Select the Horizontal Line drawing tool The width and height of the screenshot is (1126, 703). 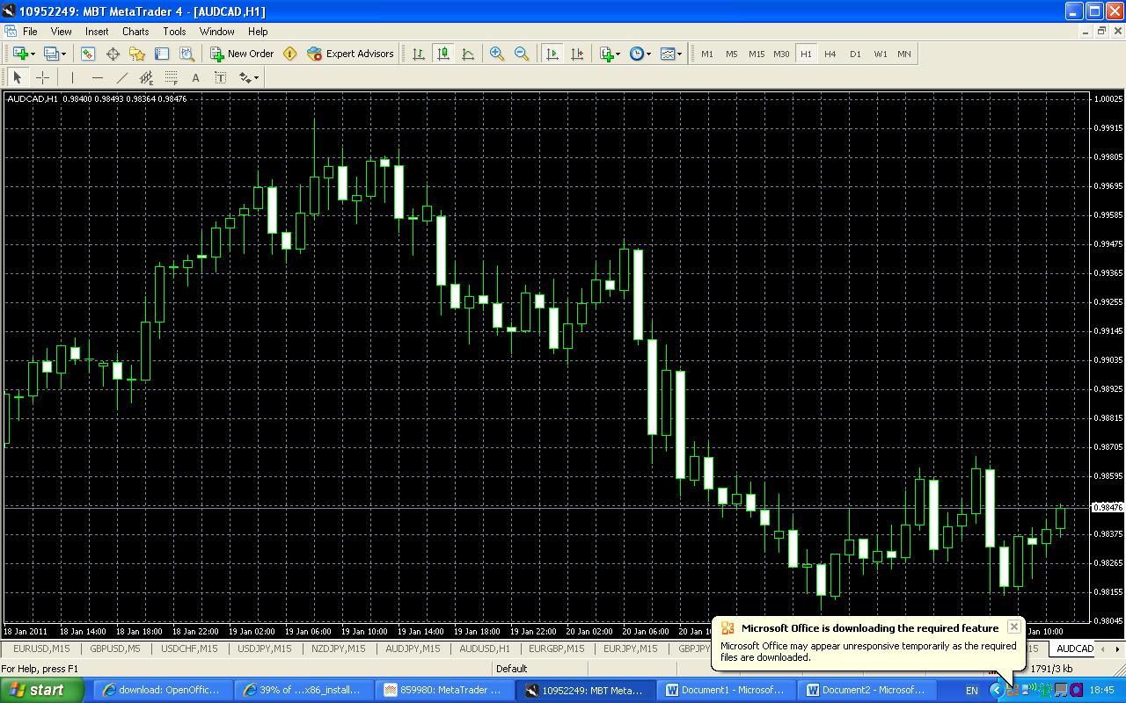pyautogui.click(x=97, y=77)
